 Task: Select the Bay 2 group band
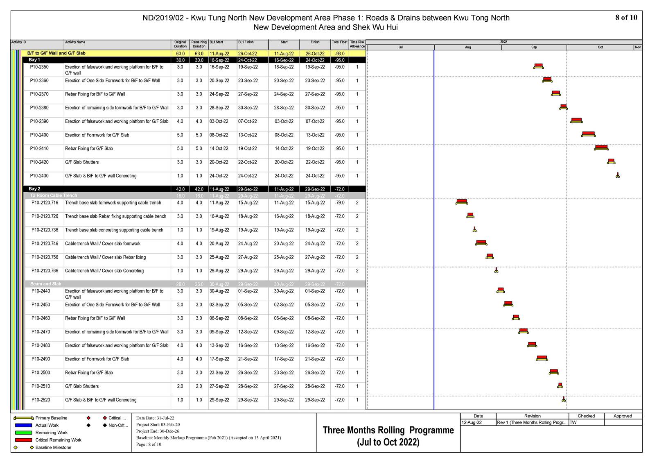click(194, 189)
